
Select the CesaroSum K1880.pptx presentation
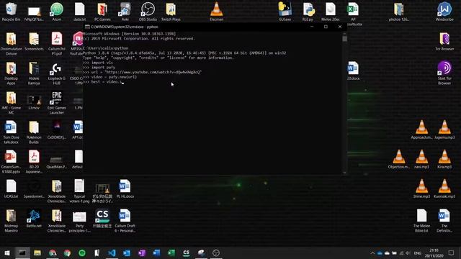(12, 161)
